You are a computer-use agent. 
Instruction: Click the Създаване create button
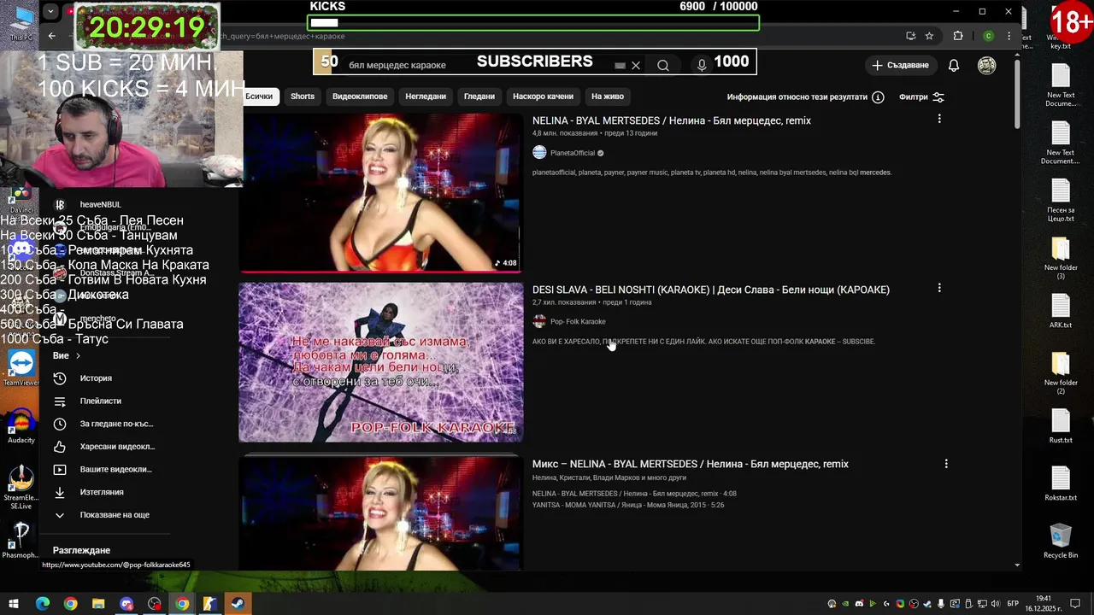click(900, 66)
